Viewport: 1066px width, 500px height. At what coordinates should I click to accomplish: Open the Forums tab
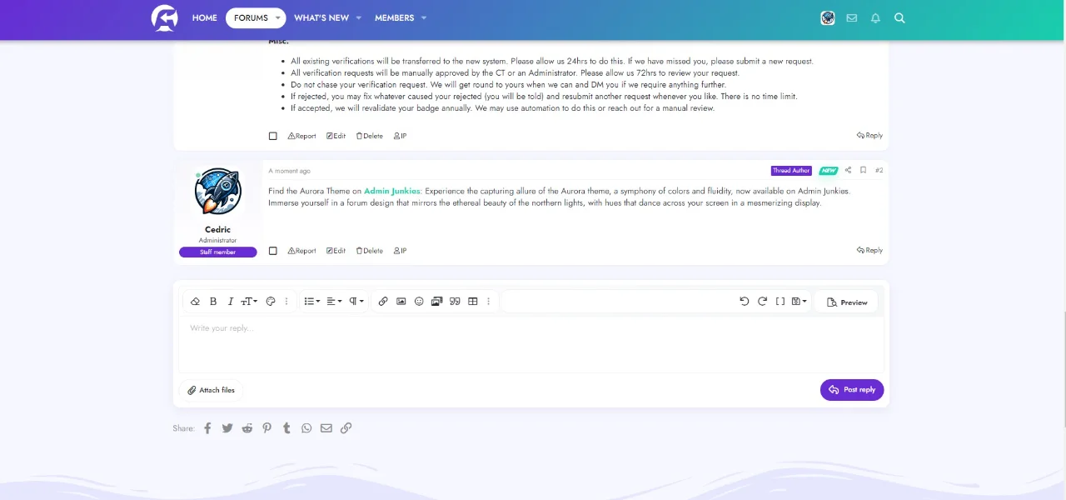[251, 17]
